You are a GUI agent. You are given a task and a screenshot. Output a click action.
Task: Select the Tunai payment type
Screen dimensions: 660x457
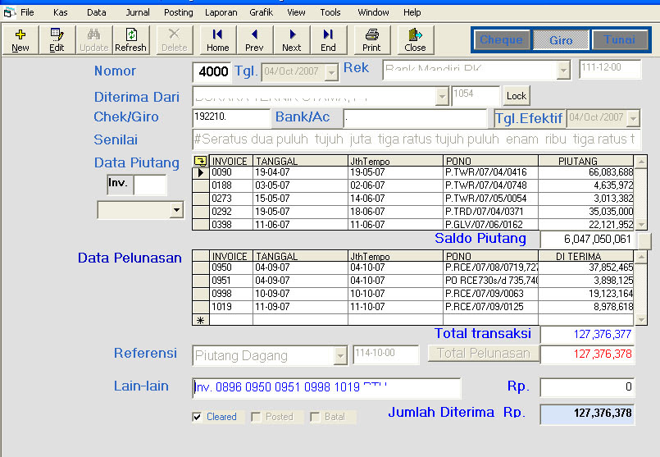[x=619, y=40]
